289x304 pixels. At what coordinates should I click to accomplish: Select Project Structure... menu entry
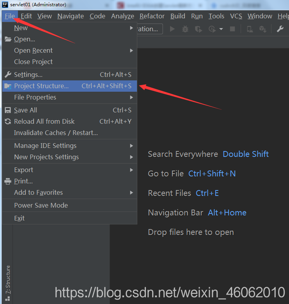pos(69,86)
